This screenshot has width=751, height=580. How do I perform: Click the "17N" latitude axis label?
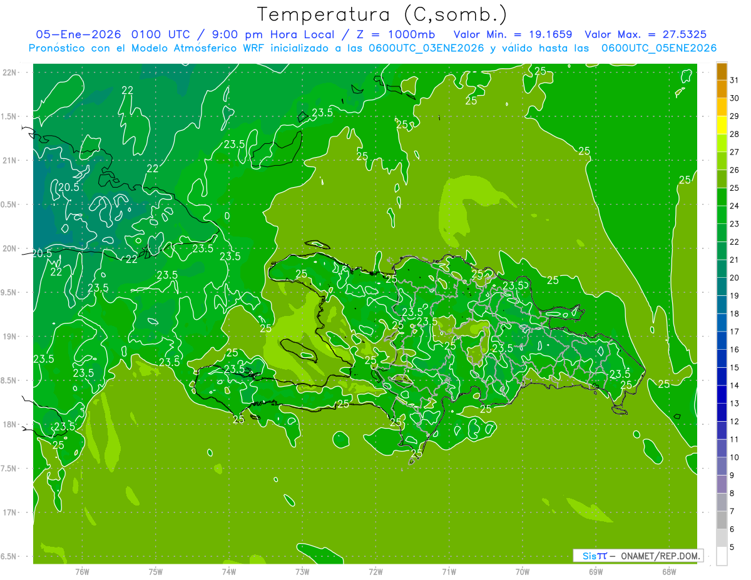coord(9,512)
